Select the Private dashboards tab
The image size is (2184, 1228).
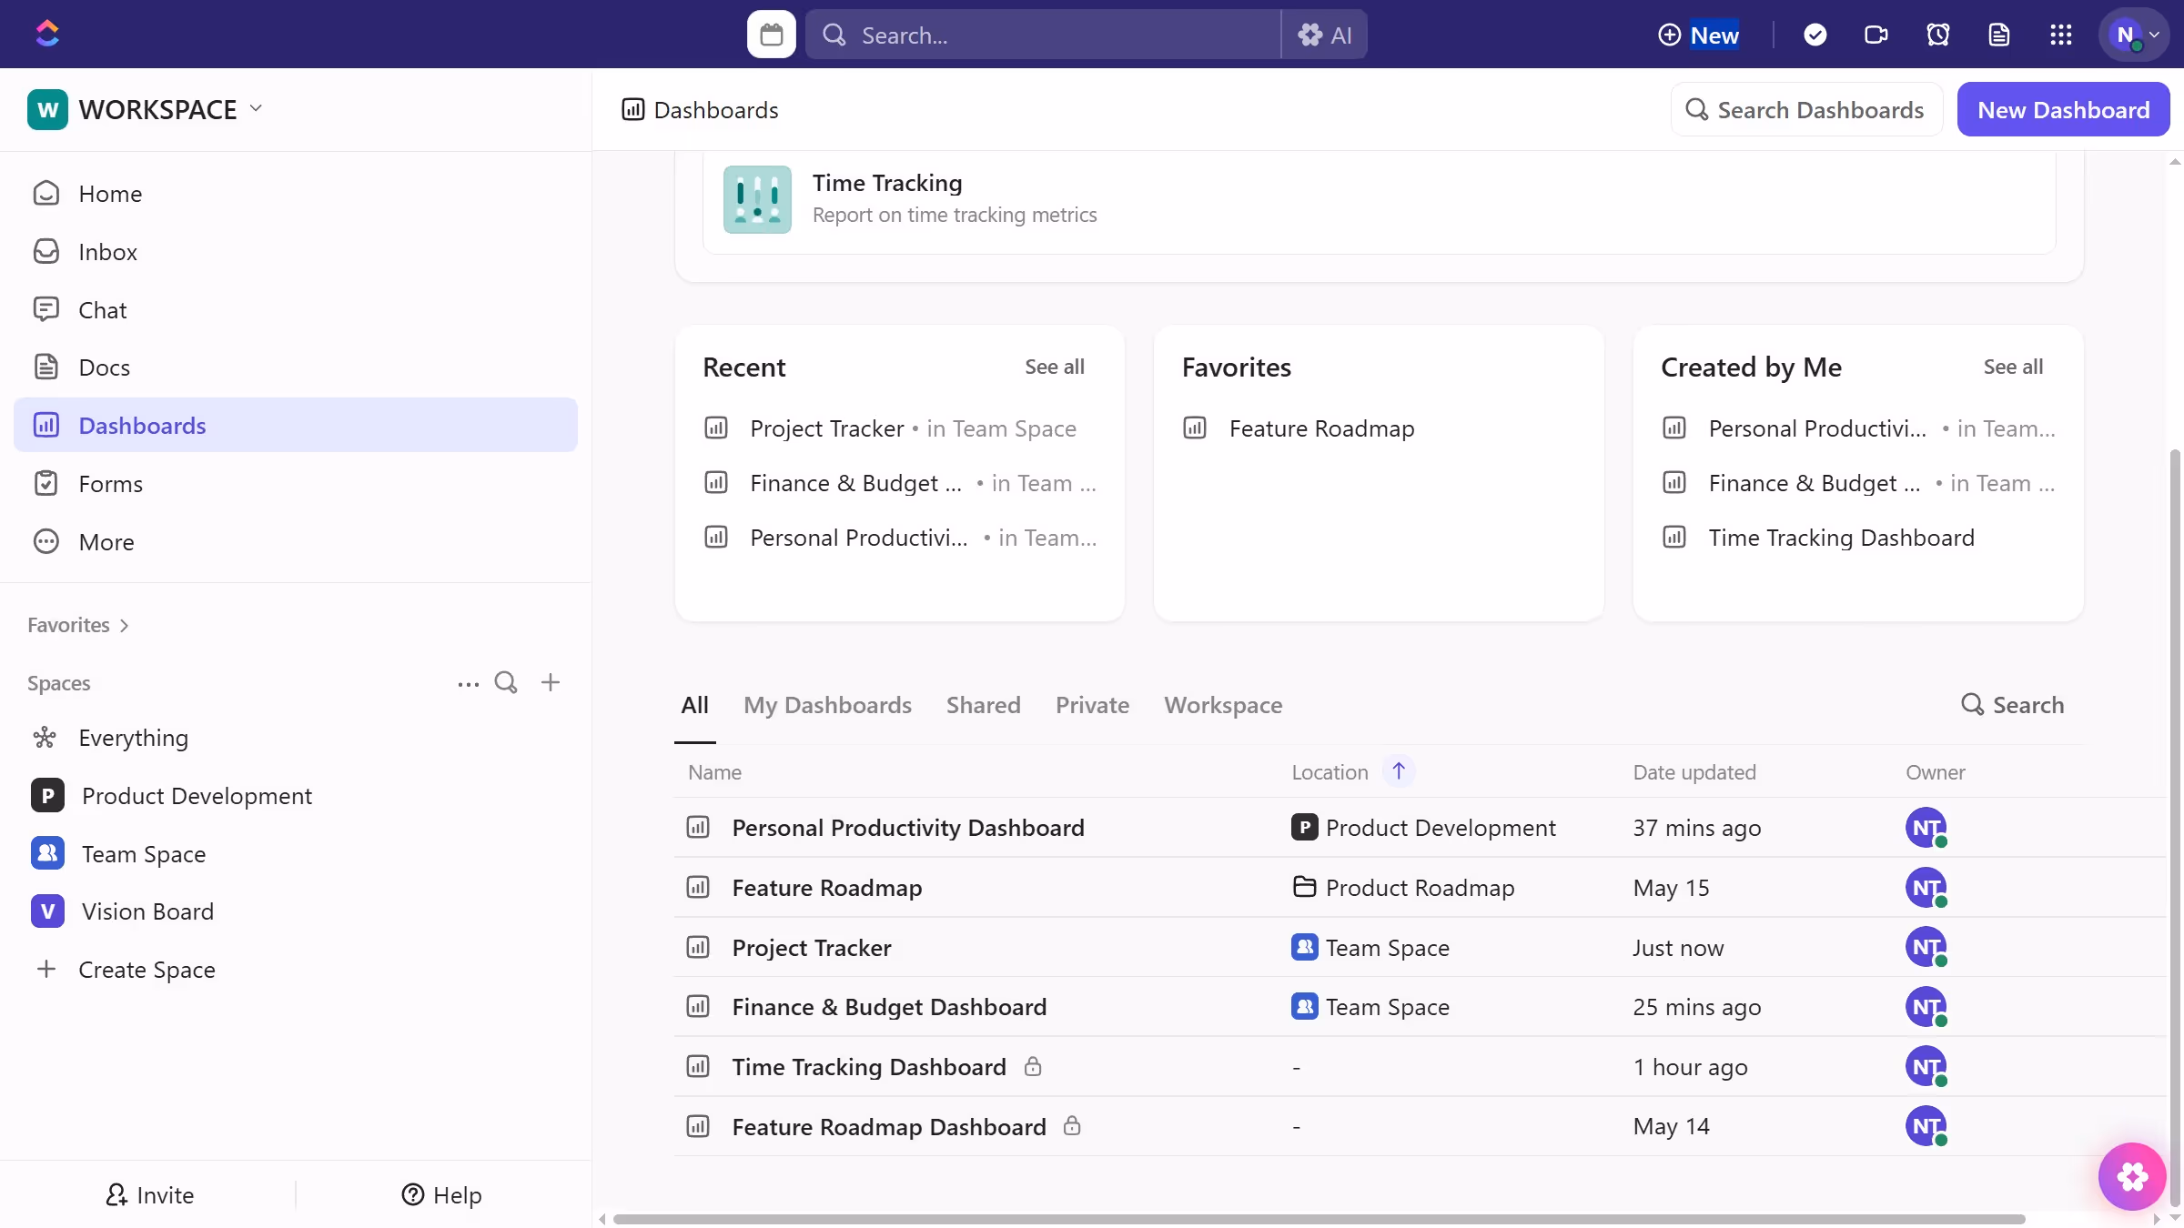pyautogui.click(x=1092, y=705)
